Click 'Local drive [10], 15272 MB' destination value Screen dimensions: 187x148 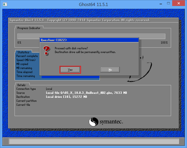point(66,97)
